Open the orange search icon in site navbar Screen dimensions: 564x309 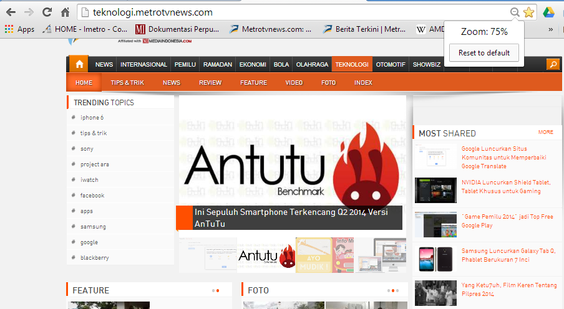coord(552,64)
